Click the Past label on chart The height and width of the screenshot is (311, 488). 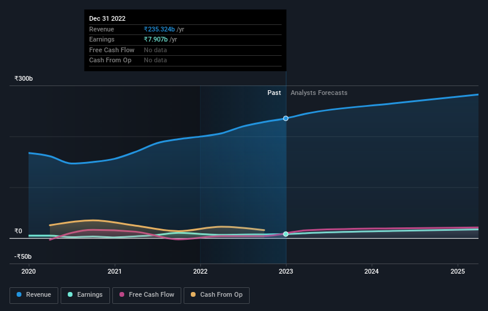[x=274, y=93]
